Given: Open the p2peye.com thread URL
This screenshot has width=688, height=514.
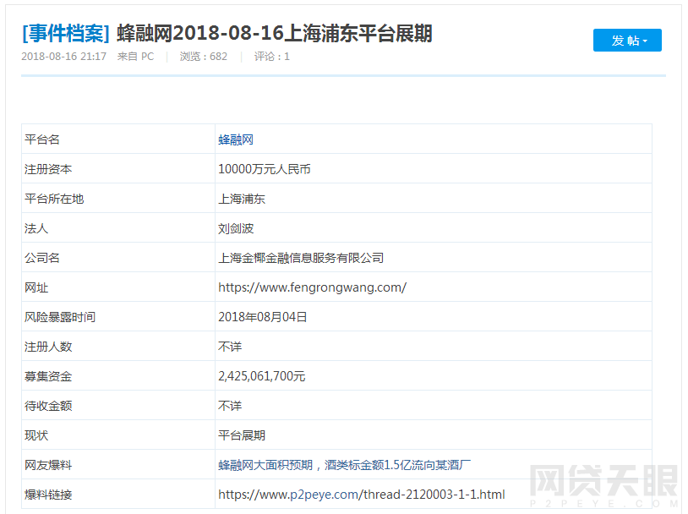Looking at the screenshot, I should [x=362, y=495].
